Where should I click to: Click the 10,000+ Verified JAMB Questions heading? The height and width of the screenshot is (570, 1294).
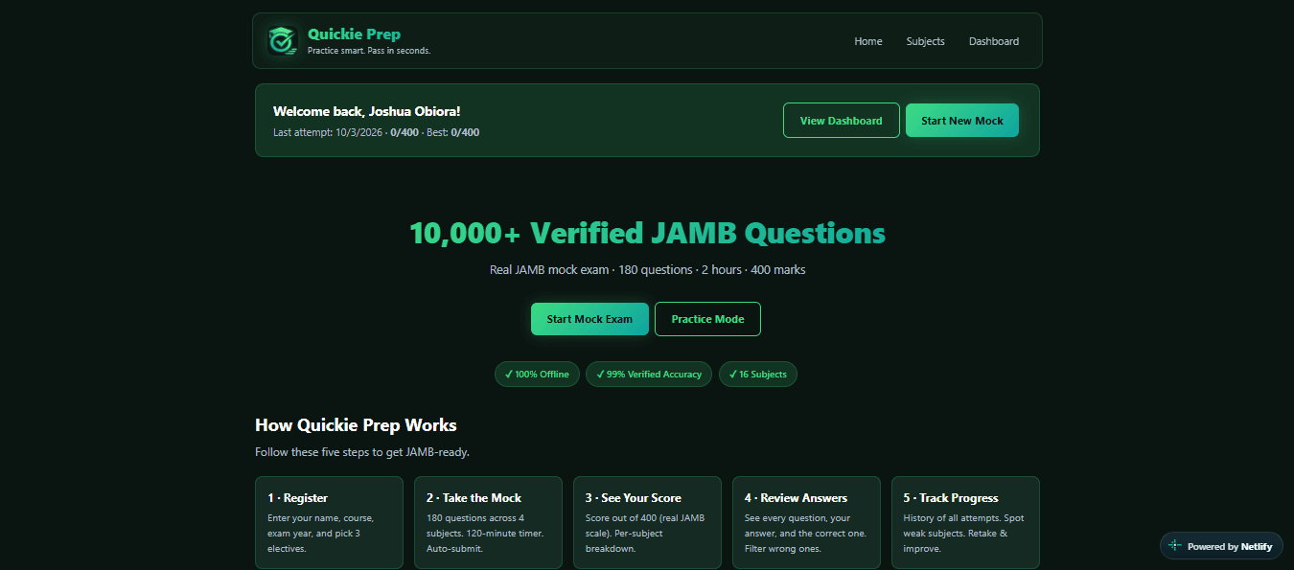pyautogui.click(x=647, y=233)
